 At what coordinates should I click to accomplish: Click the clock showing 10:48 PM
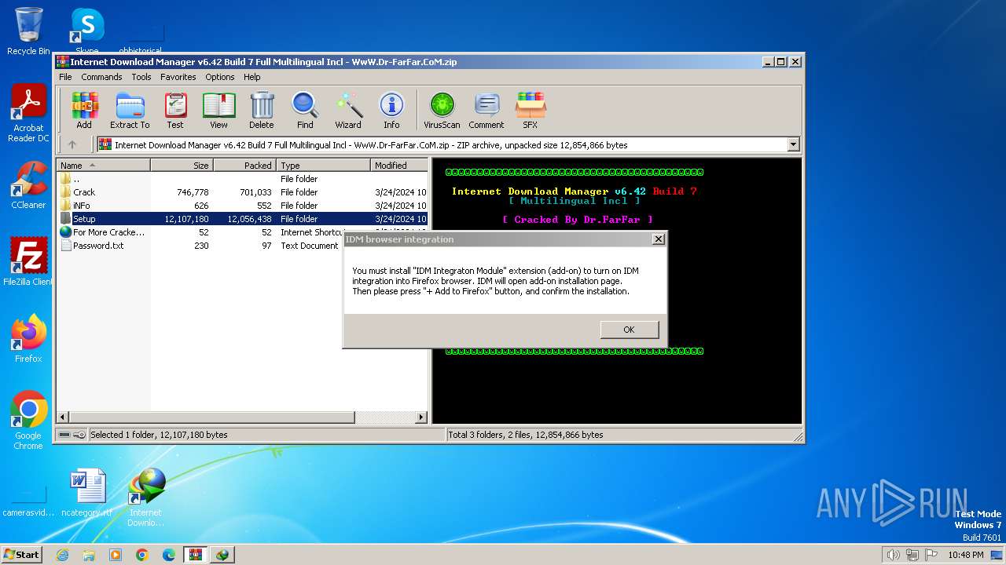(965, 555)
